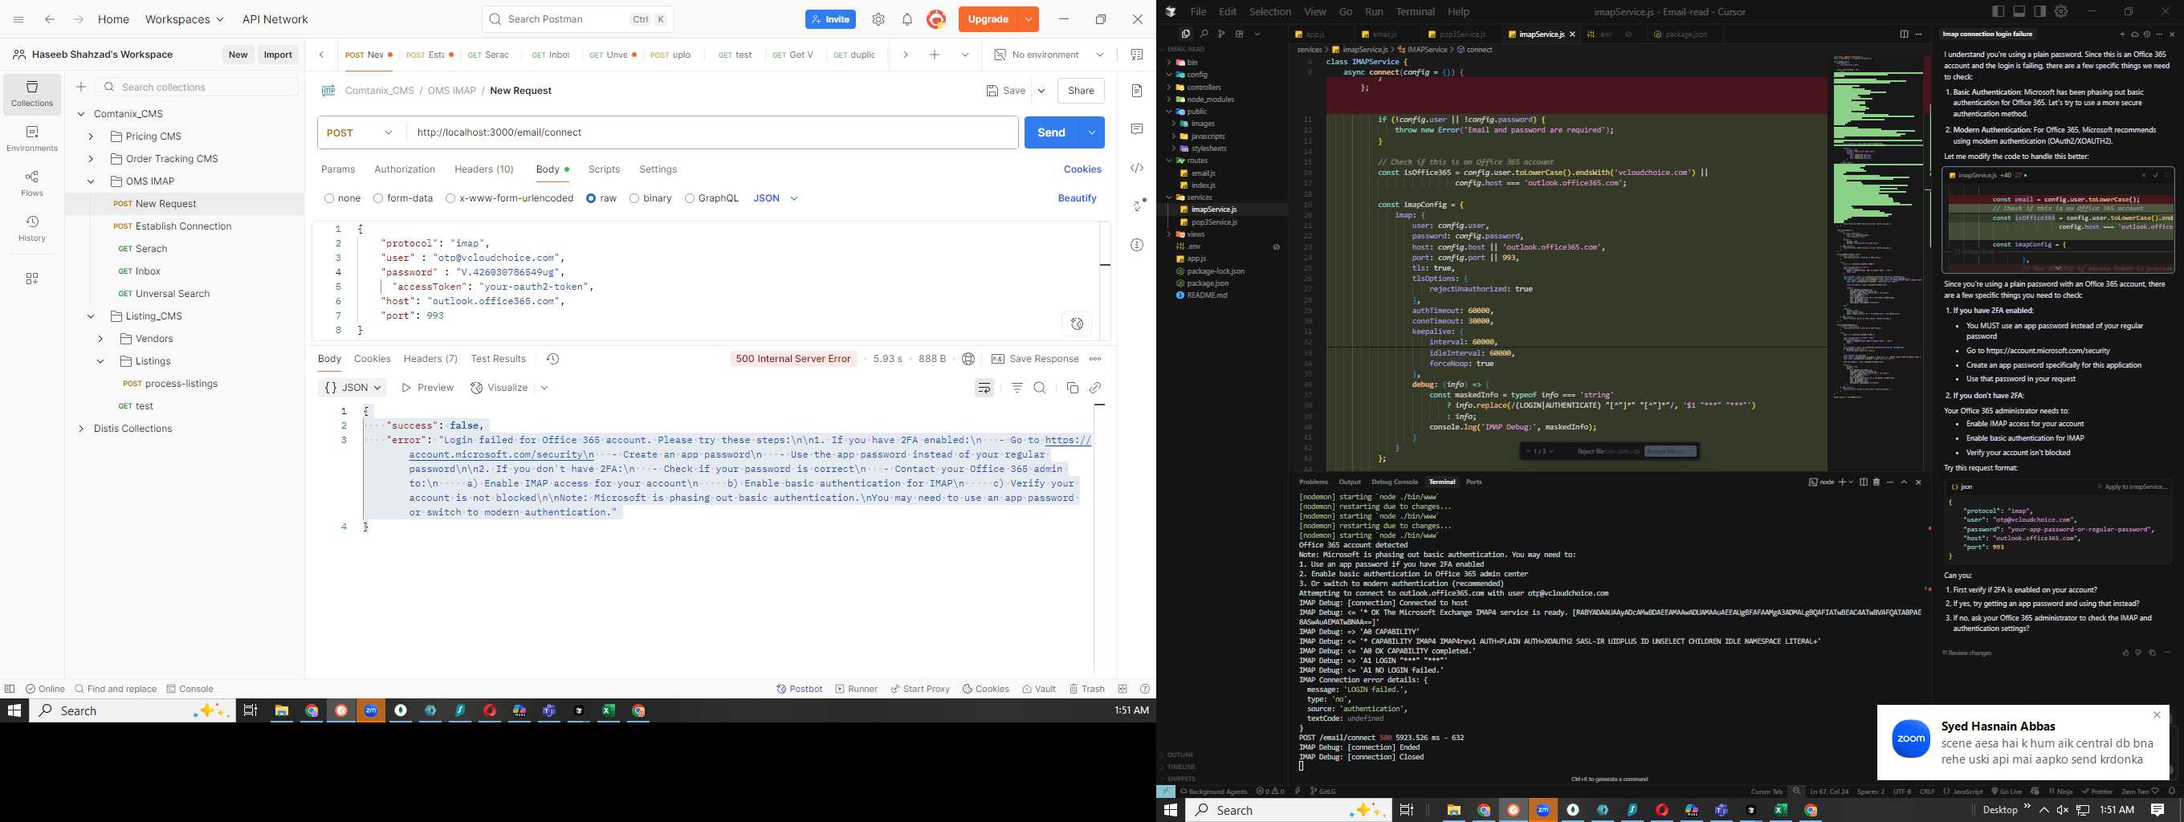Toggle word wrap in Postman response

point(984,388)
